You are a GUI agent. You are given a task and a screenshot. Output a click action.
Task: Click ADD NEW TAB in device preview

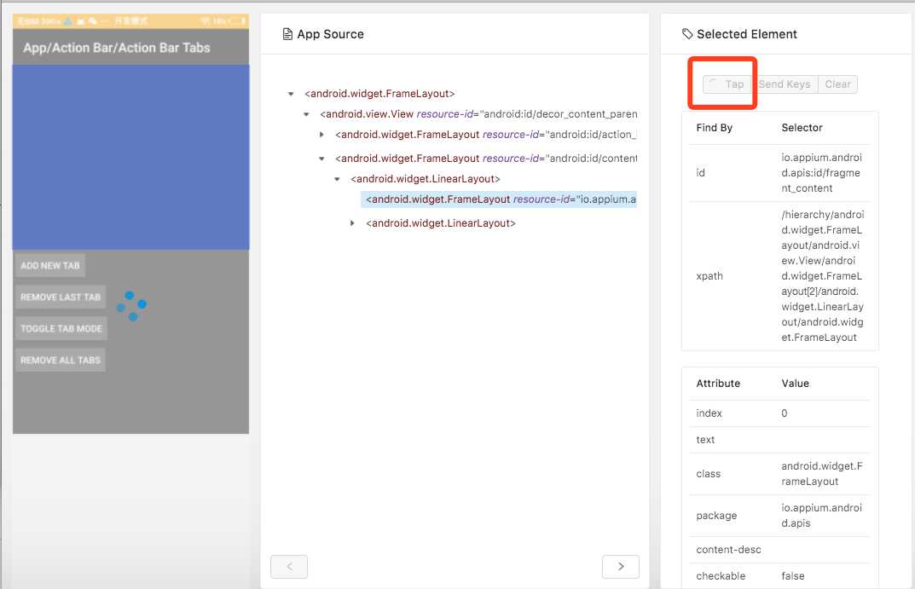click(50, 265)
